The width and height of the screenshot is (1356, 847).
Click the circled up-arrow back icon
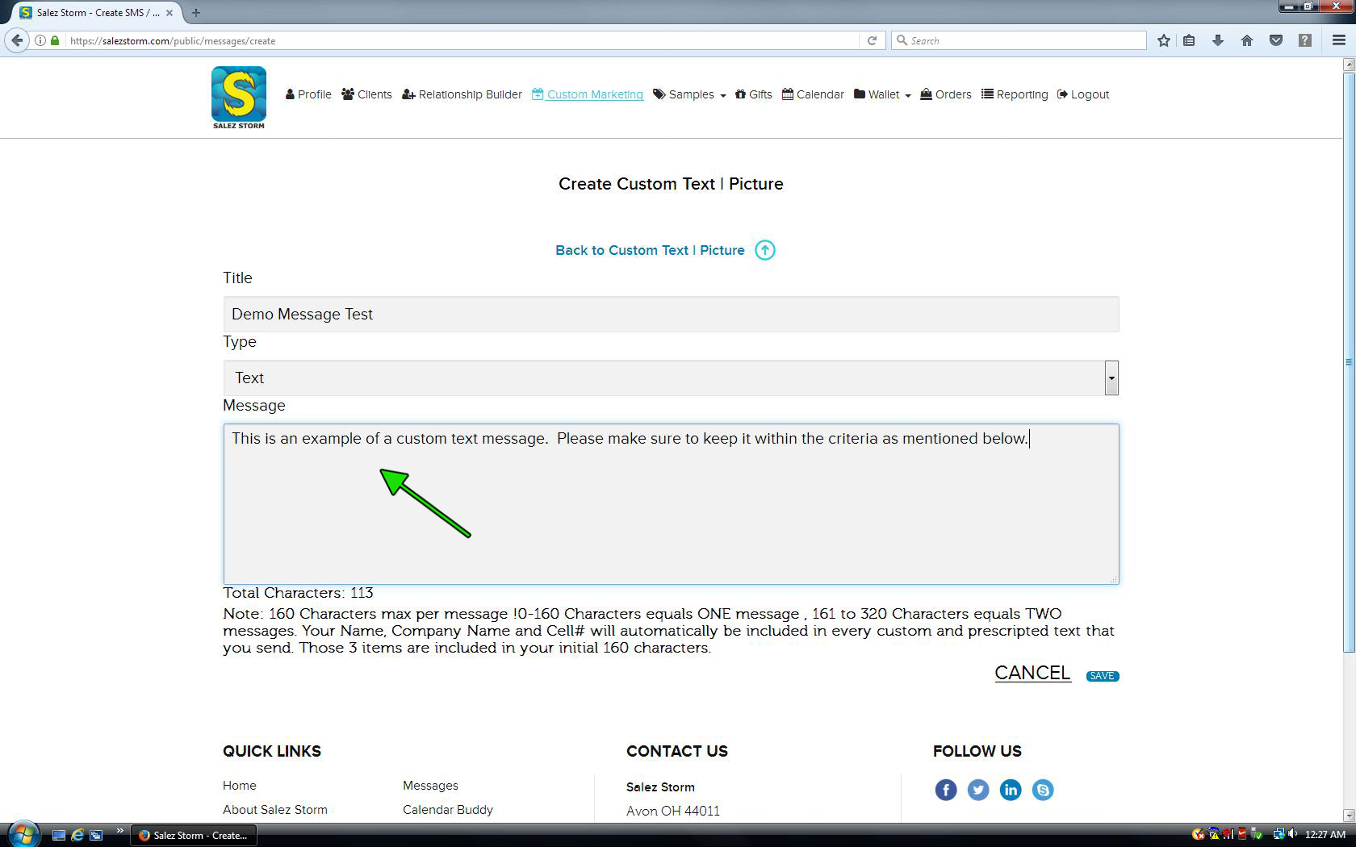tap(764, 250)
